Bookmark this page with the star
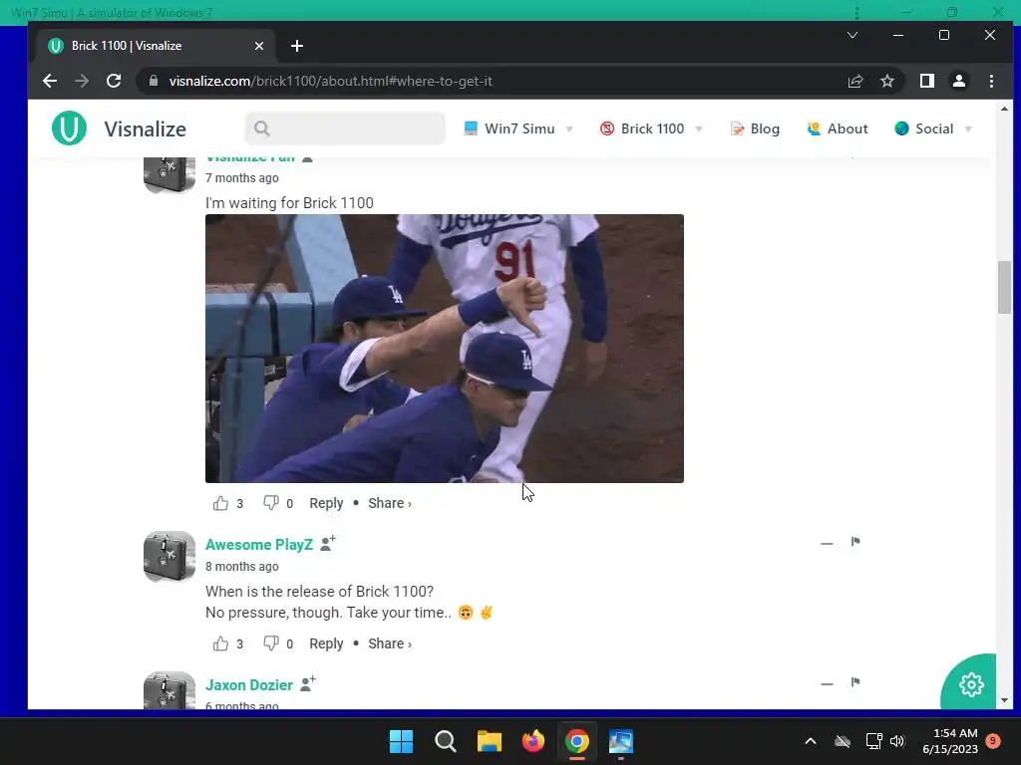 coord(886,81)
